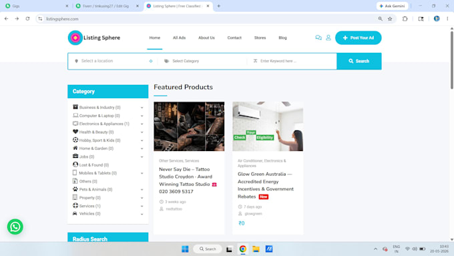Click the Pets & Animals paw icon
The image size is (454, 256).
coord(75,189)
